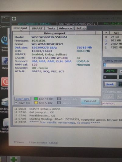The image size is (122, 162).
Task: Toggle the Removable checkbox
Action: [59, 99]
